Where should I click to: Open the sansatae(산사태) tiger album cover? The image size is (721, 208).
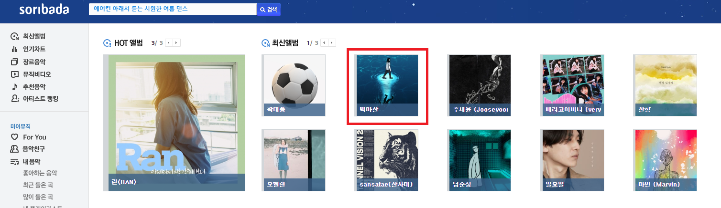(x=386, y=160)
